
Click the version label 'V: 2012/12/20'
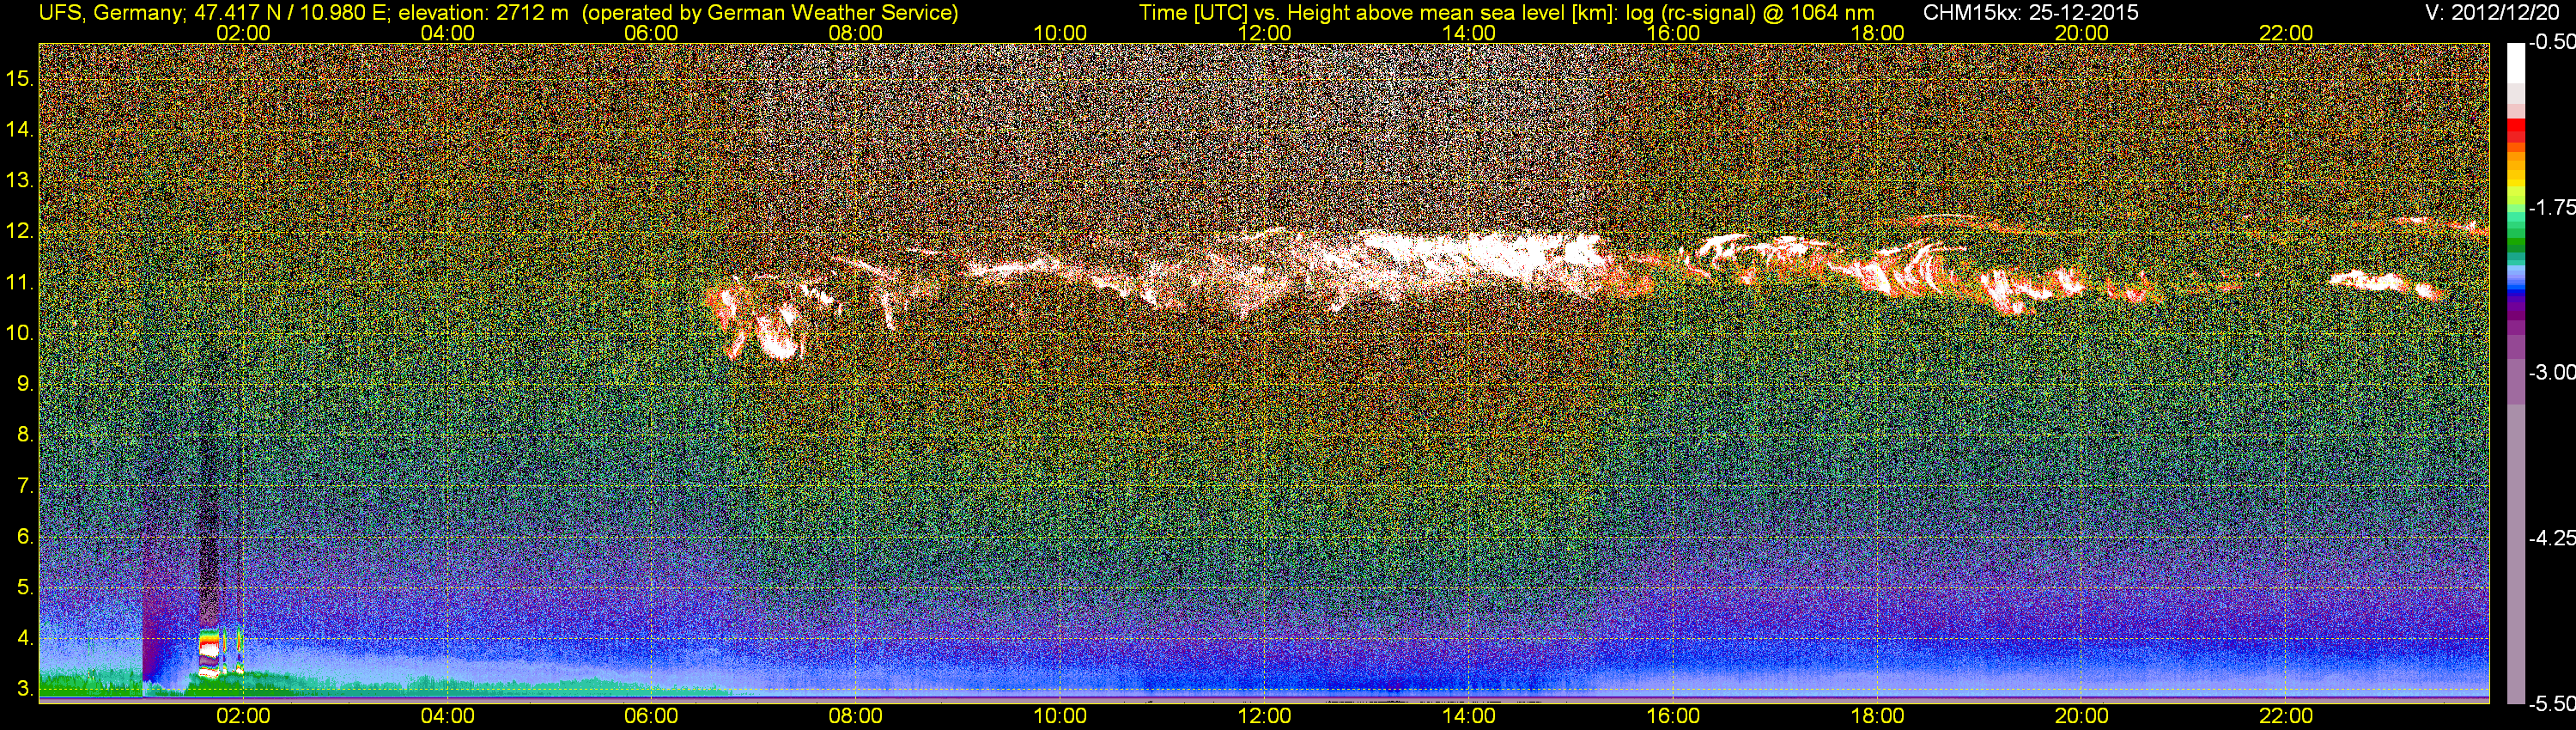2493,13
